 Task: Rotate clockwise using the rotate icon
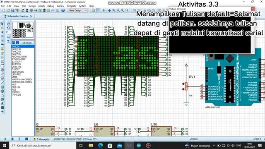point(8,24)
